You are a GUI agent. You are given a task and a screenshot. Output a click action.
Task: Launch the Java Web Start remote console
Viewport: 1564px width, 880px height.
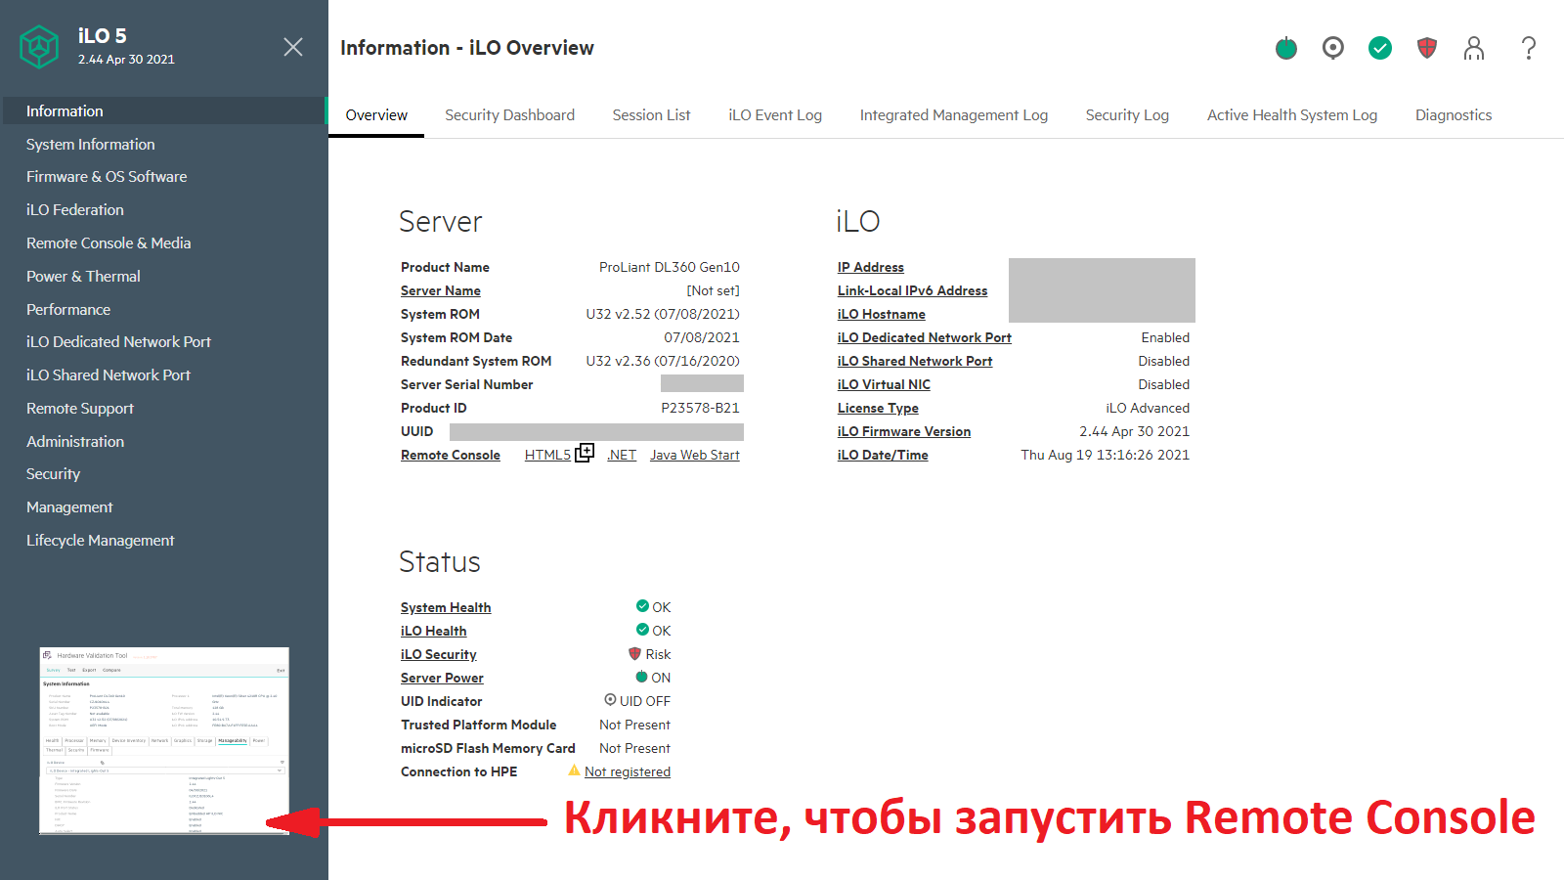coord(694,456)
